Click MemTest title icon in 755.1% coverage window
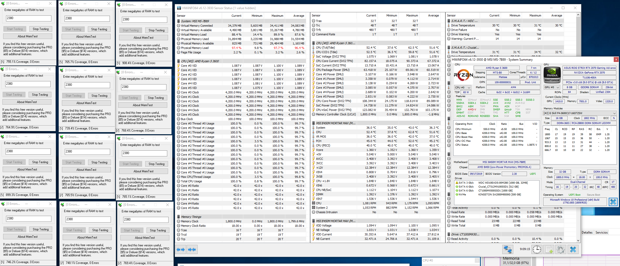 click(3, 4)
